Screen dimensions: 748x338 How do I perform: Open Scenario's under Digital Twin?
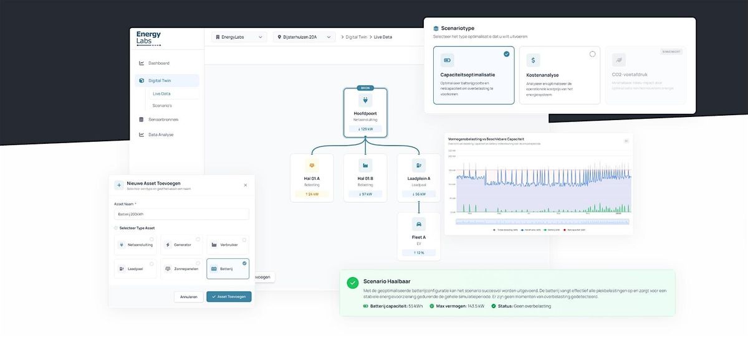tap(162, 105)
